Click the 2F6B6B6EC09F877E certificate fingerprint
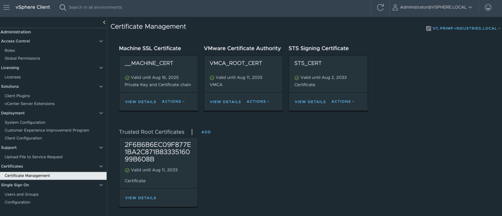502x216 pixels. [x=158, y=152]
